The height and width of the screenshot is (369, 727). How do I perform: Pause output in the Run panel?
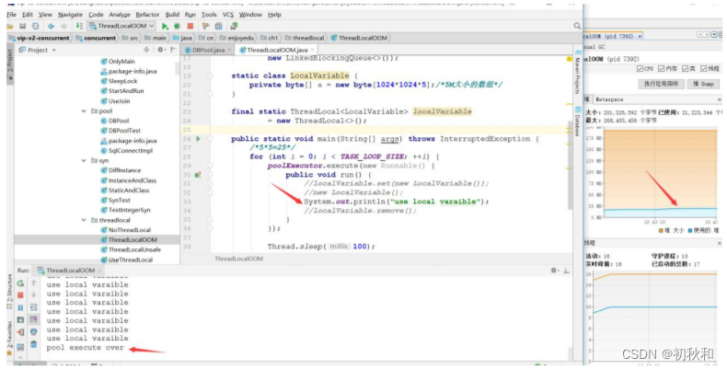[20, 307]
